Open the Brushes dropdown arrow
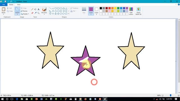 [44, 14]
